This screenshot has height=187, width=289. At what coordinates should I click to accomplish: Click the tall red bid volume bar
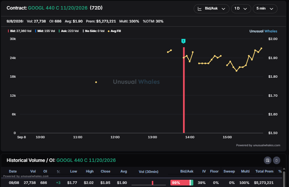(x=184, y=90)
